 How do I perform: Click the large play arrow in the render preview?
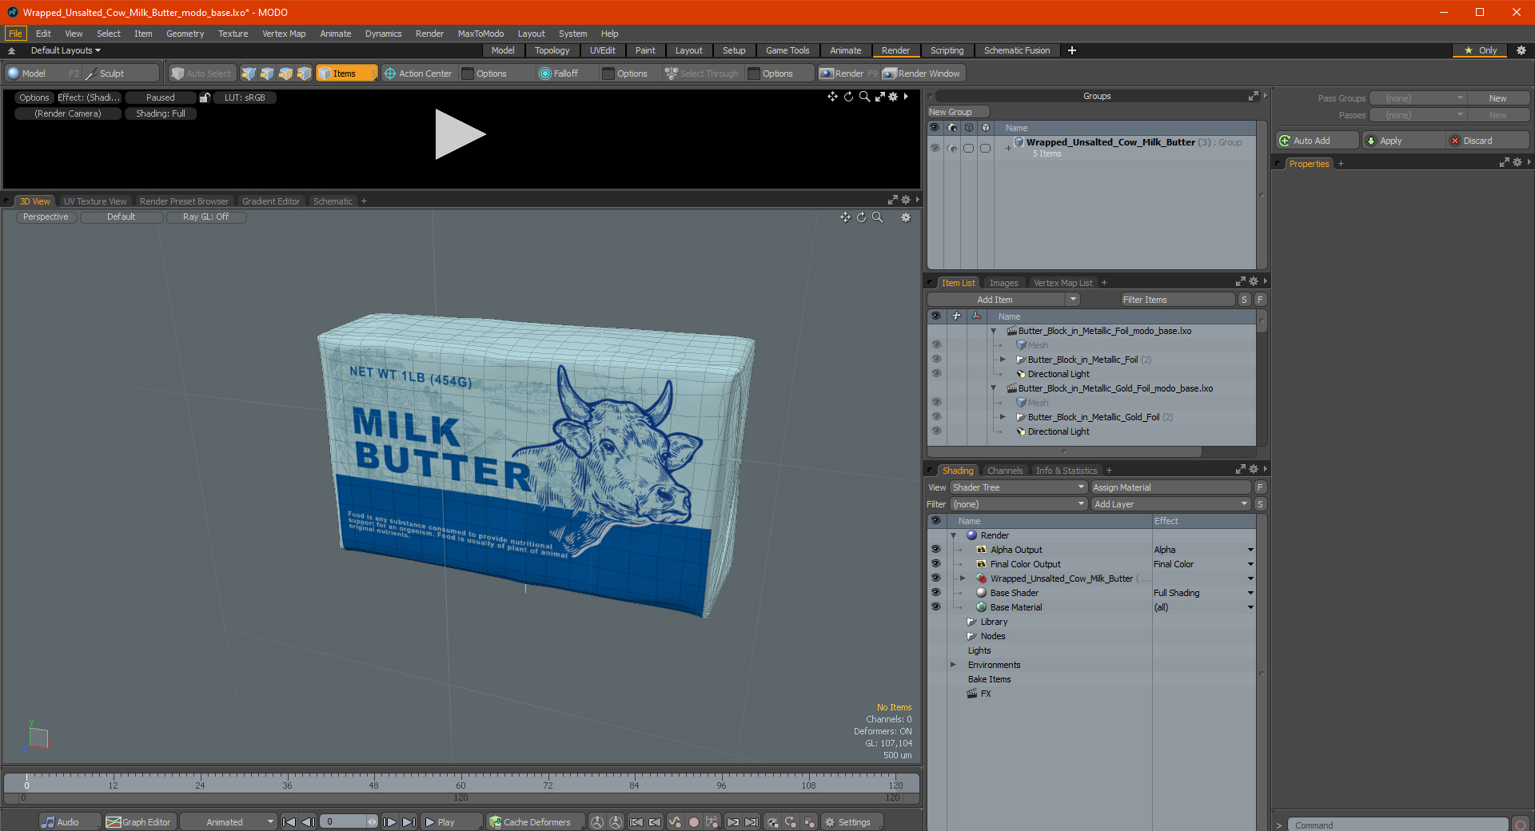tap(459, 134)
